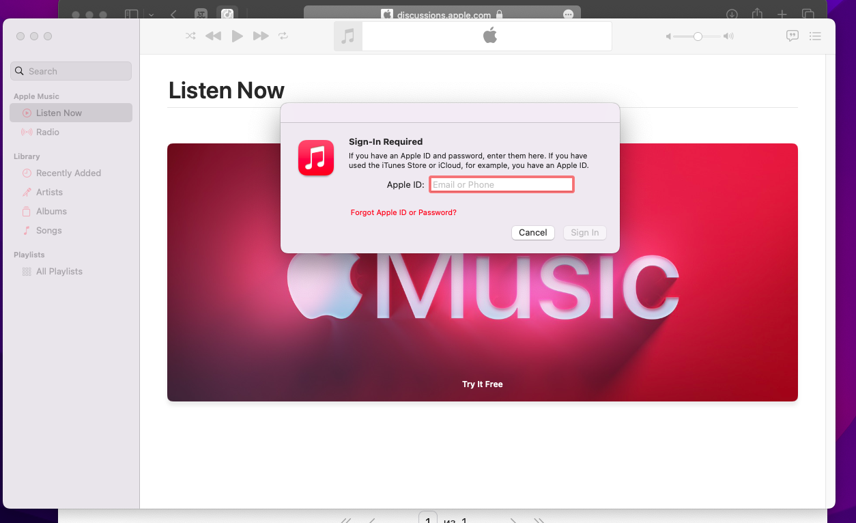Click the high volume speaker icon
This screenshot has width=856, height=523.
[728, 36]
